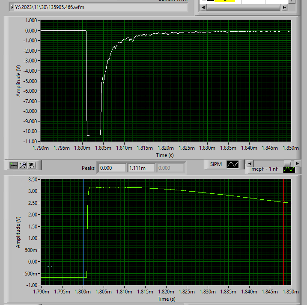Click the SiPM plot line sample icon
This screenshot has height=305, width=307.
coord(232,164)
